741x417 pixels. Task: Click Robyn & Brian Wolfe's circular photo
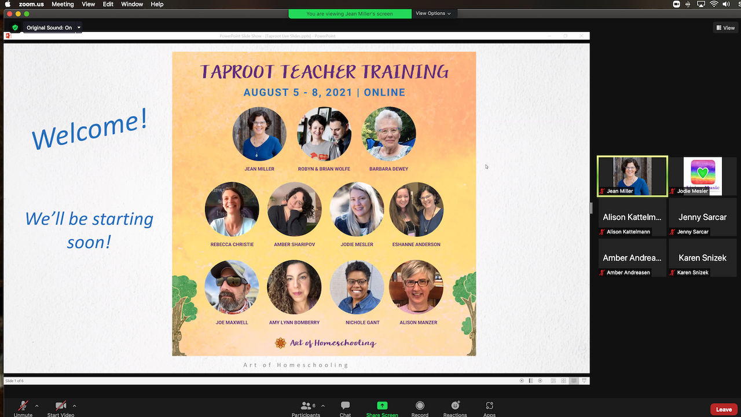(x=324, y=134)
